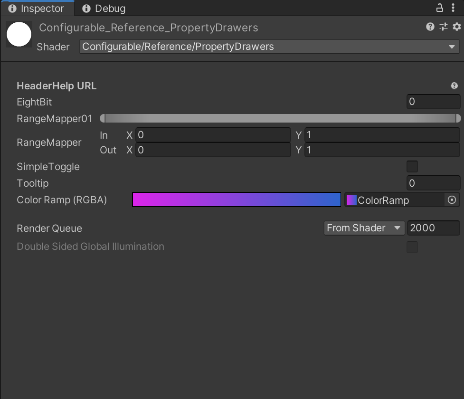Image resolution: width=464 pixels, height=399 pixels.
Task: Open the Render Queue From Shader dropdown
Action: [364, 228]
